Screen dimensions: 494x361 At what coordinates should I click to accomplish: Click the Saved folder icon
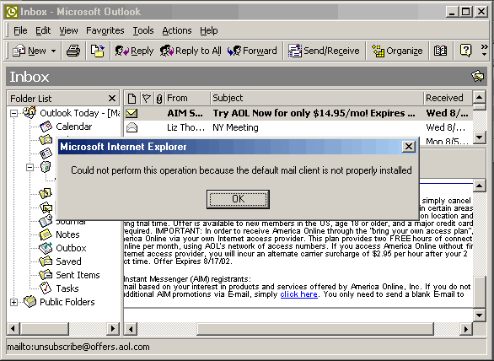tap(46, 261)
